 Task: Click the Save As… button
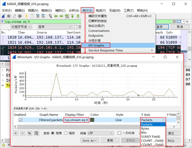tap(90, 140)
